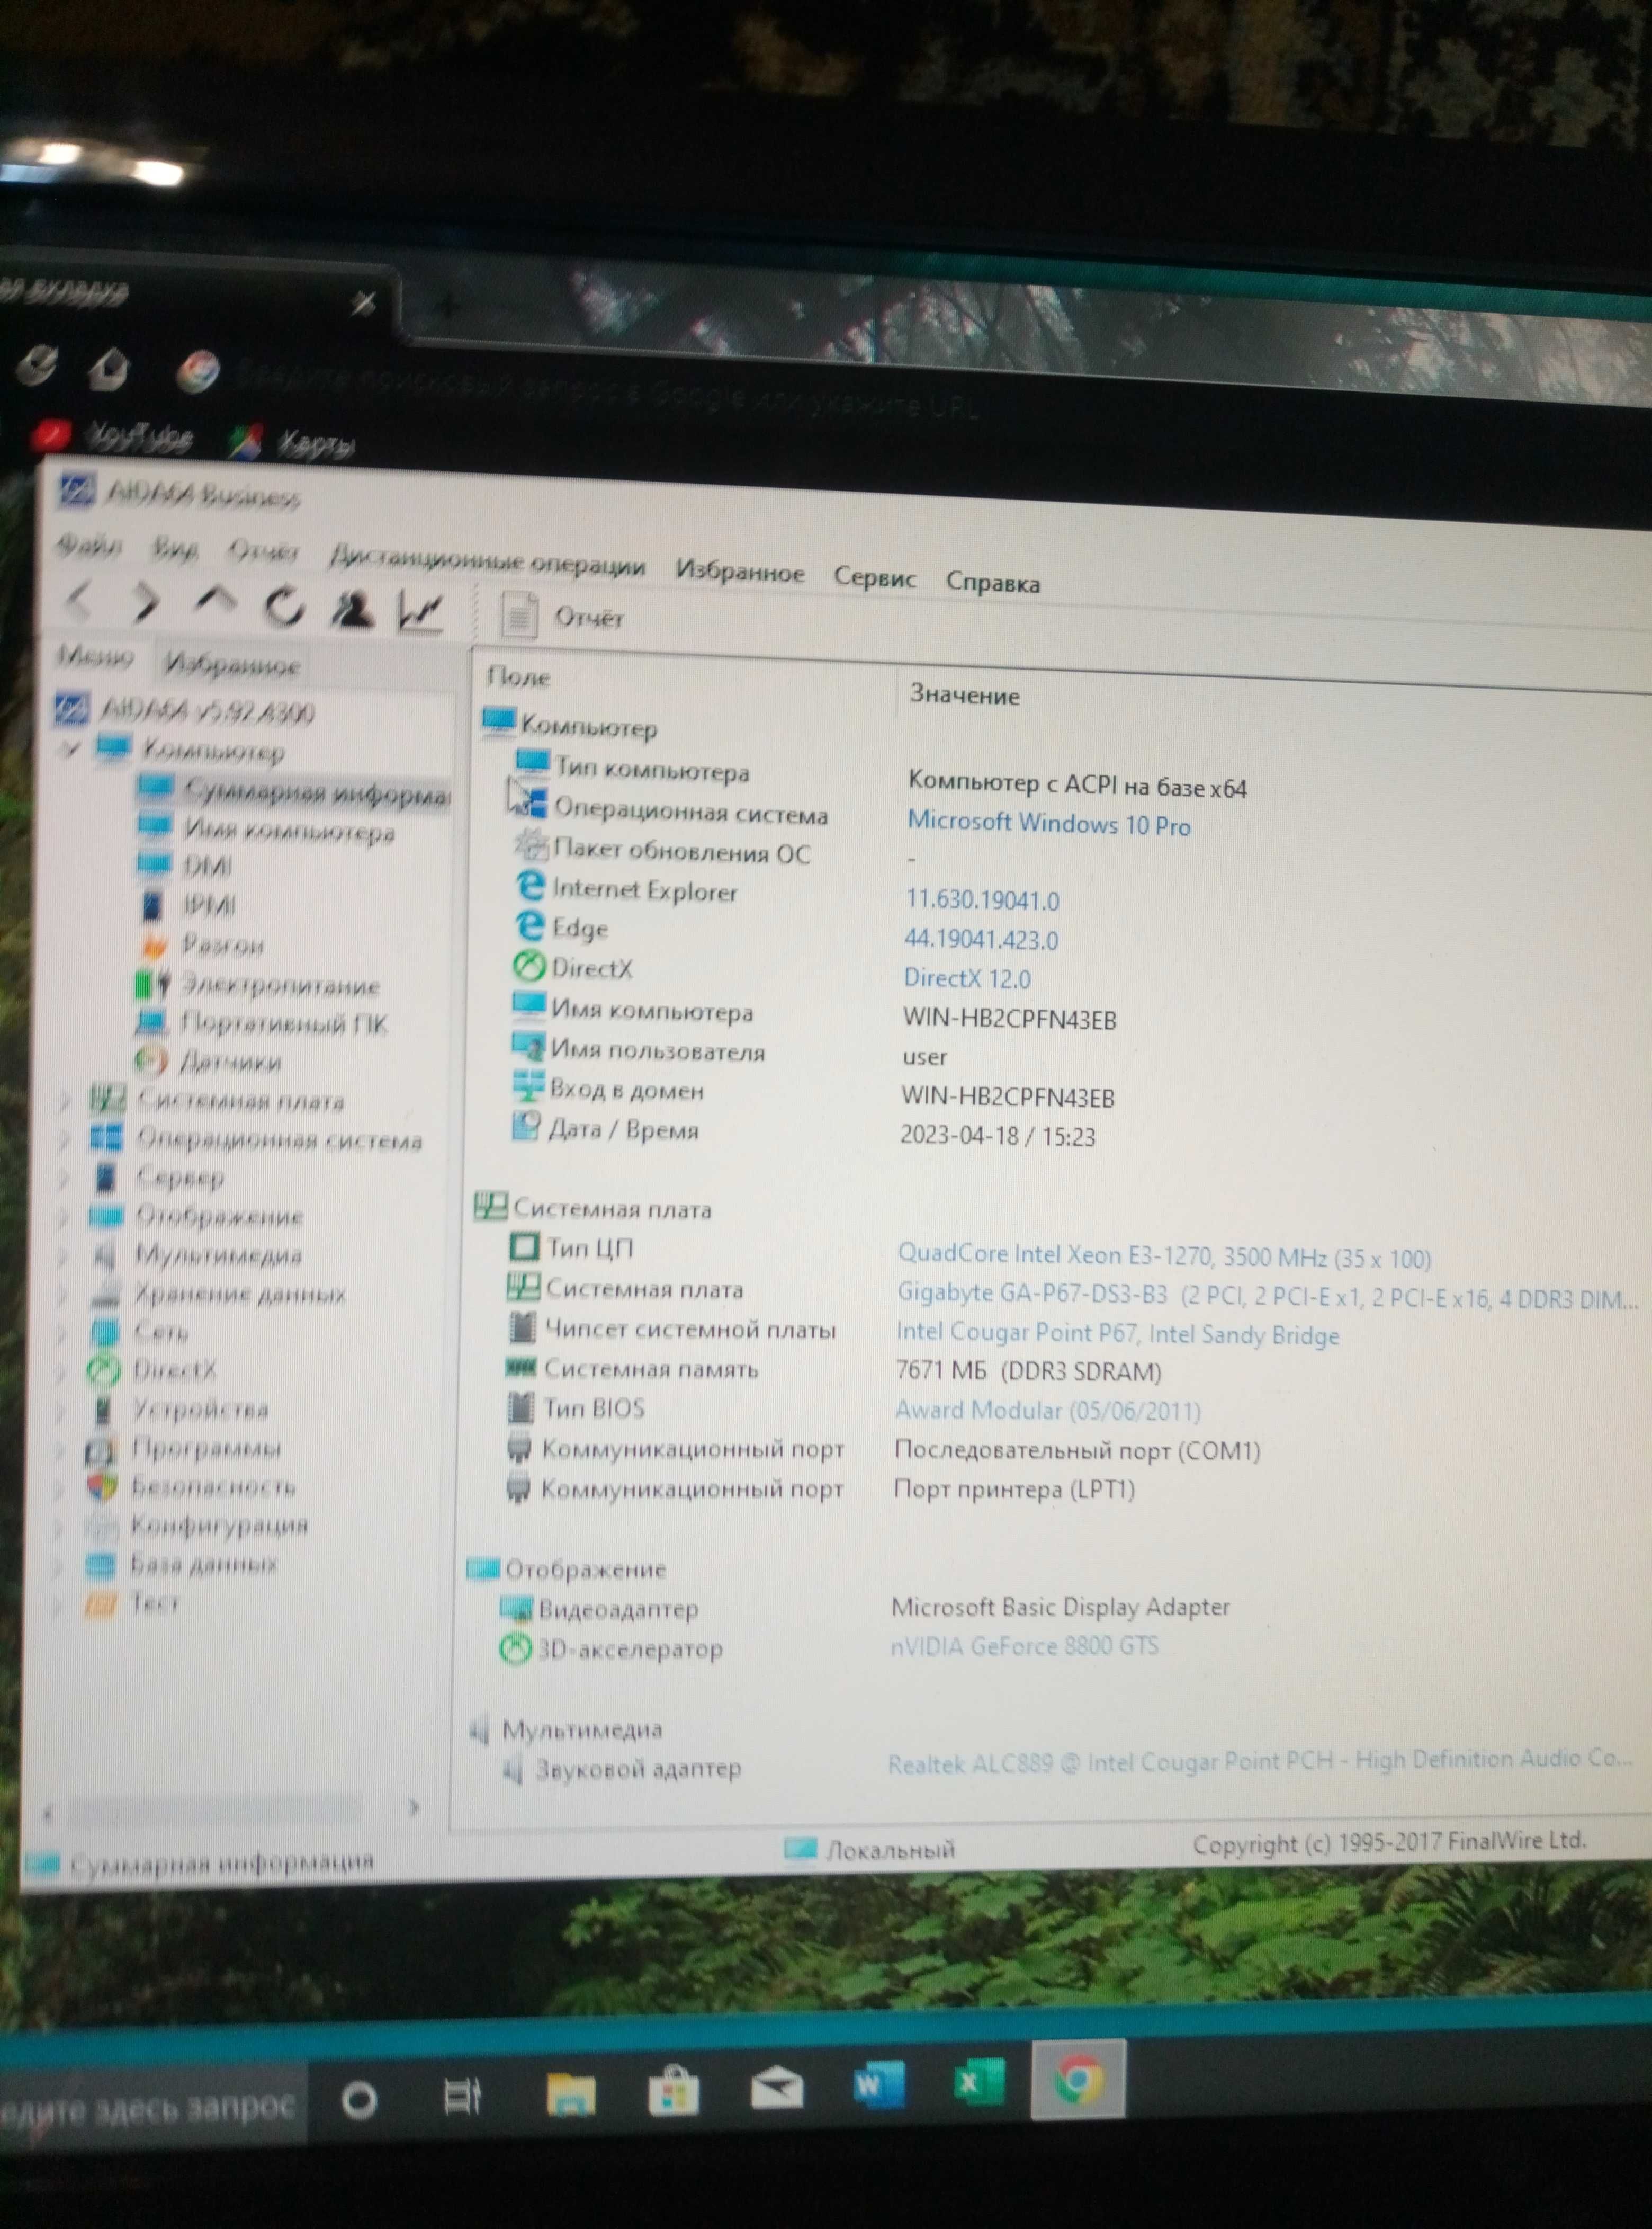
Task: Expand Системная плата tree node
Action: pyautogui.click(x=65, y=1101)
